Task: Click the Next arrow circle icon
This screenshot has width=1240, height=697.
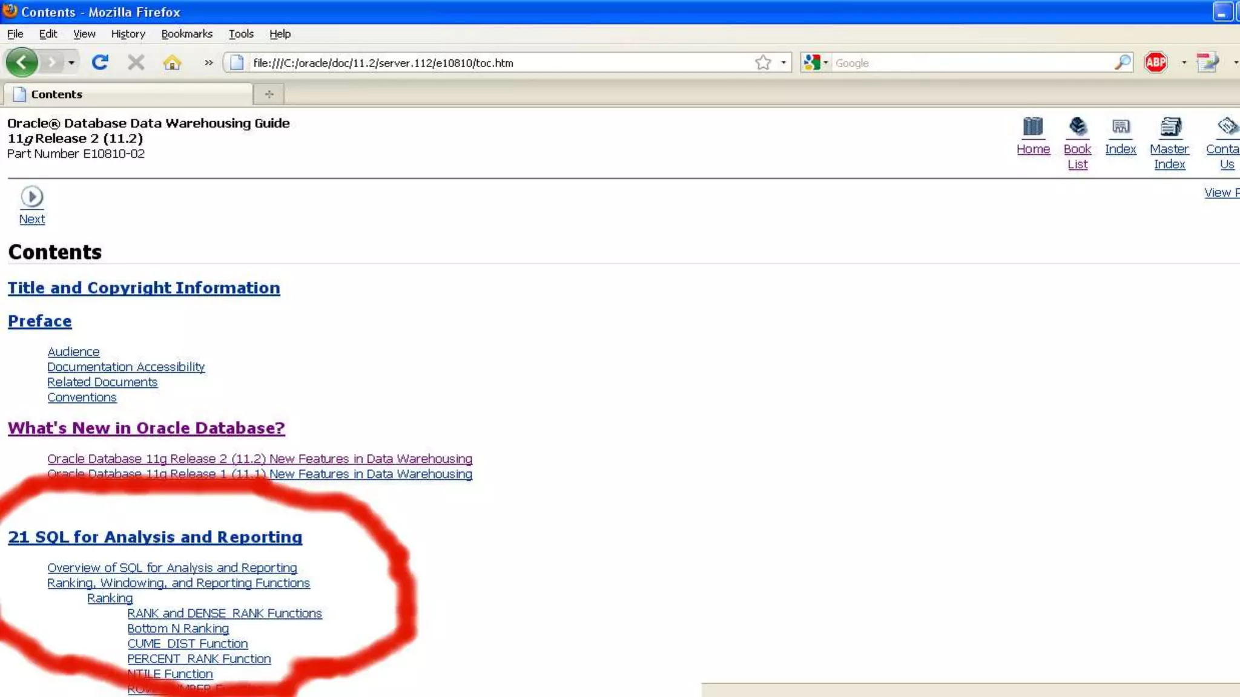Action: tap(32, 197)
